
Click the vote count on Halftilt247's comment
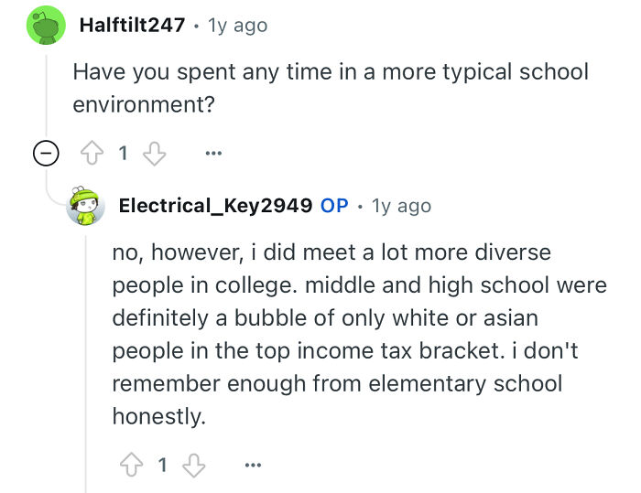(x=123, y=155)
